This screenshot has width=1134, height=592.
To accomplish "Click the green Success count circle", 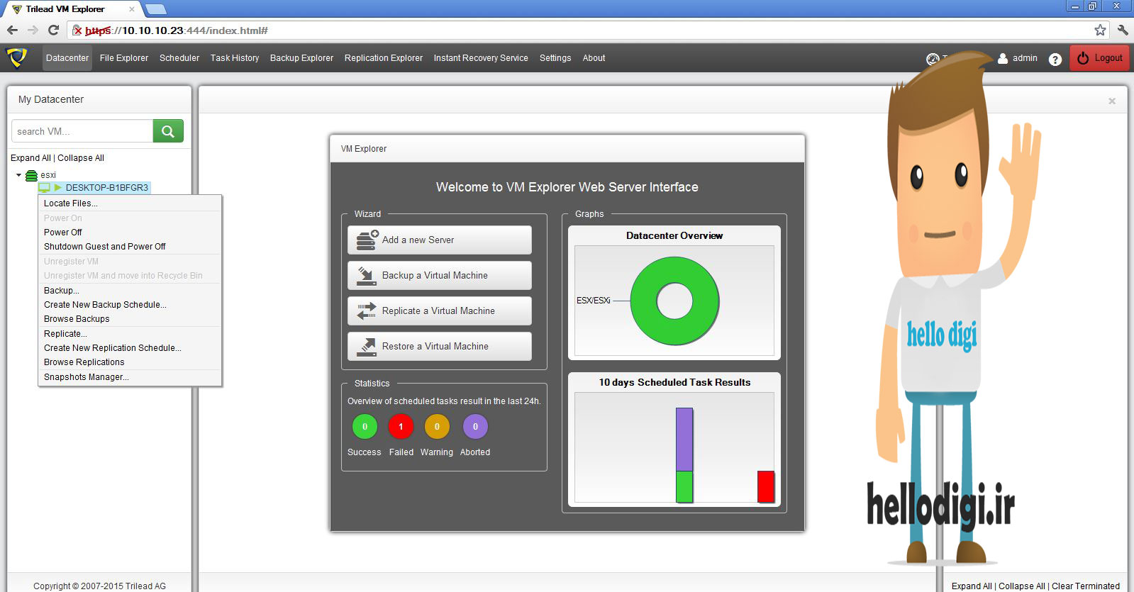I will click(365, 427).
